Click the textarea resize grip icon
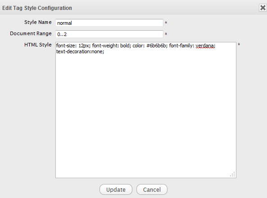 coord(232,174)
